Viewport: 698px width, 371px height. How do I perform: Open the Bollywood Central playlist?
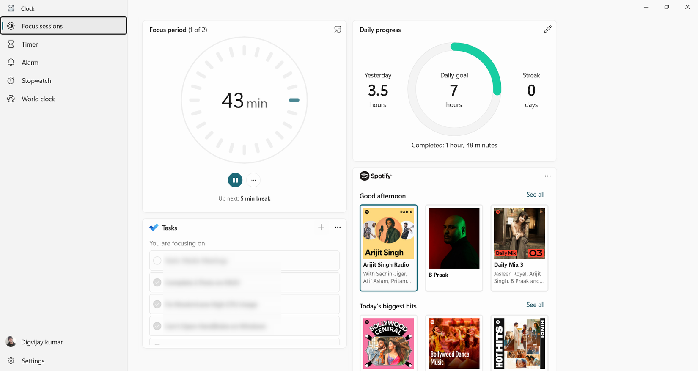(388, 343)
